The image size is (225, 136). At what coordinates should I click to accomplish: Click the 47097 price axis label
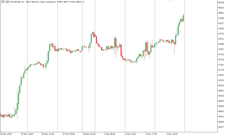coord(221,75)
